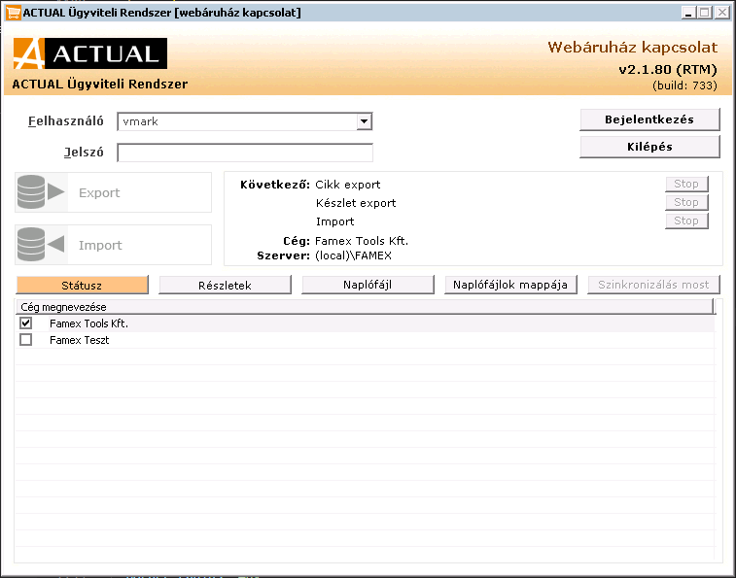The width and height of the screenshot is (736, 578).
Task: Stop the Import task
Action: [686, 221]
